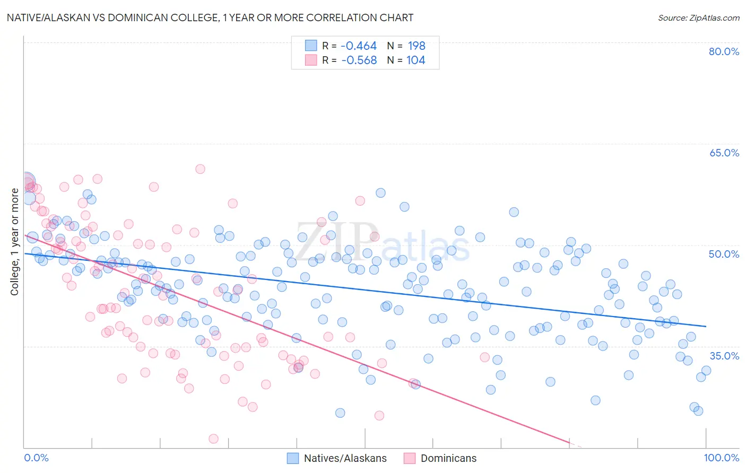Click the pink Dominicans legend swatch

click(x=410, y=458)
